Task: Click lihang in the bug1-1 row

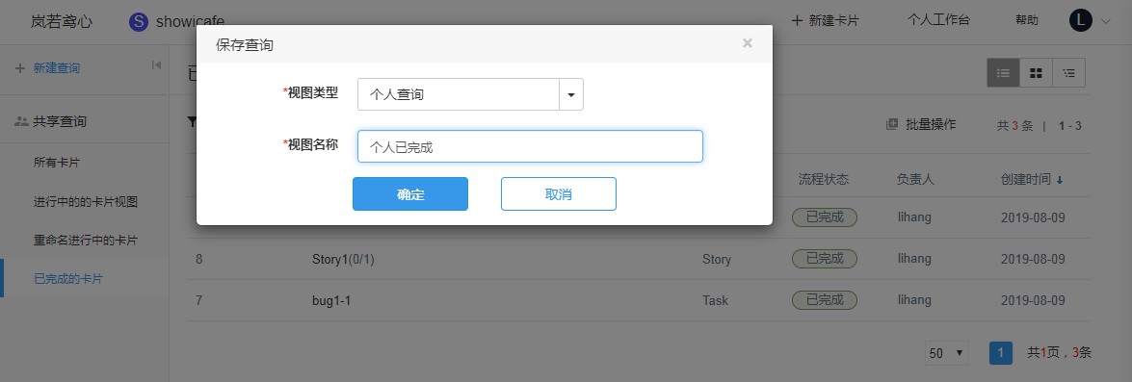Action: click(914, 300)
